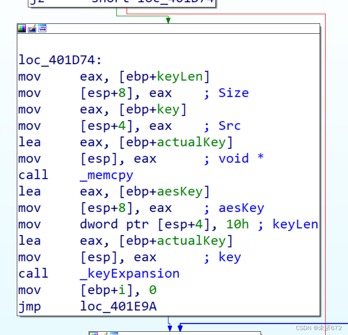Follow the _keyExpansion call target

click(130, 274)
